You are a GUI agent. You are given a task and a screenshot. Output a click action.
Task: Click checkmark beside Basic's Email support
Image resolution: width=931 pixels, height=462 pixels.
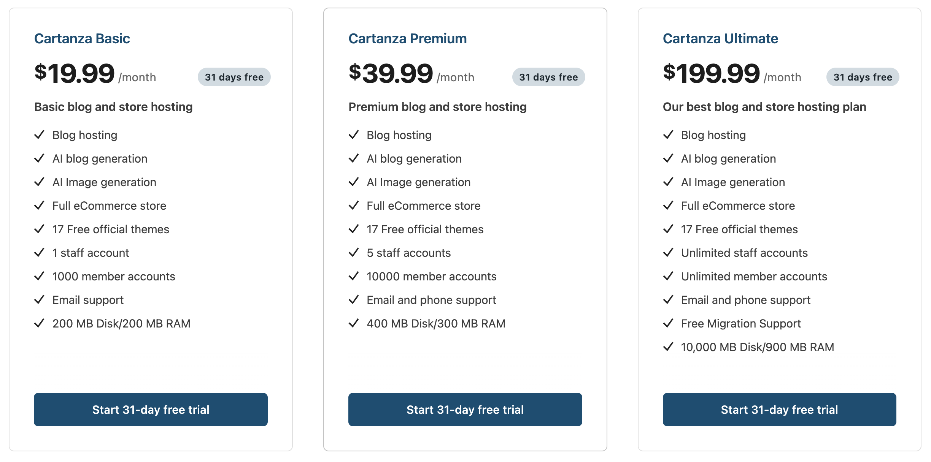(x=40, y=300)
